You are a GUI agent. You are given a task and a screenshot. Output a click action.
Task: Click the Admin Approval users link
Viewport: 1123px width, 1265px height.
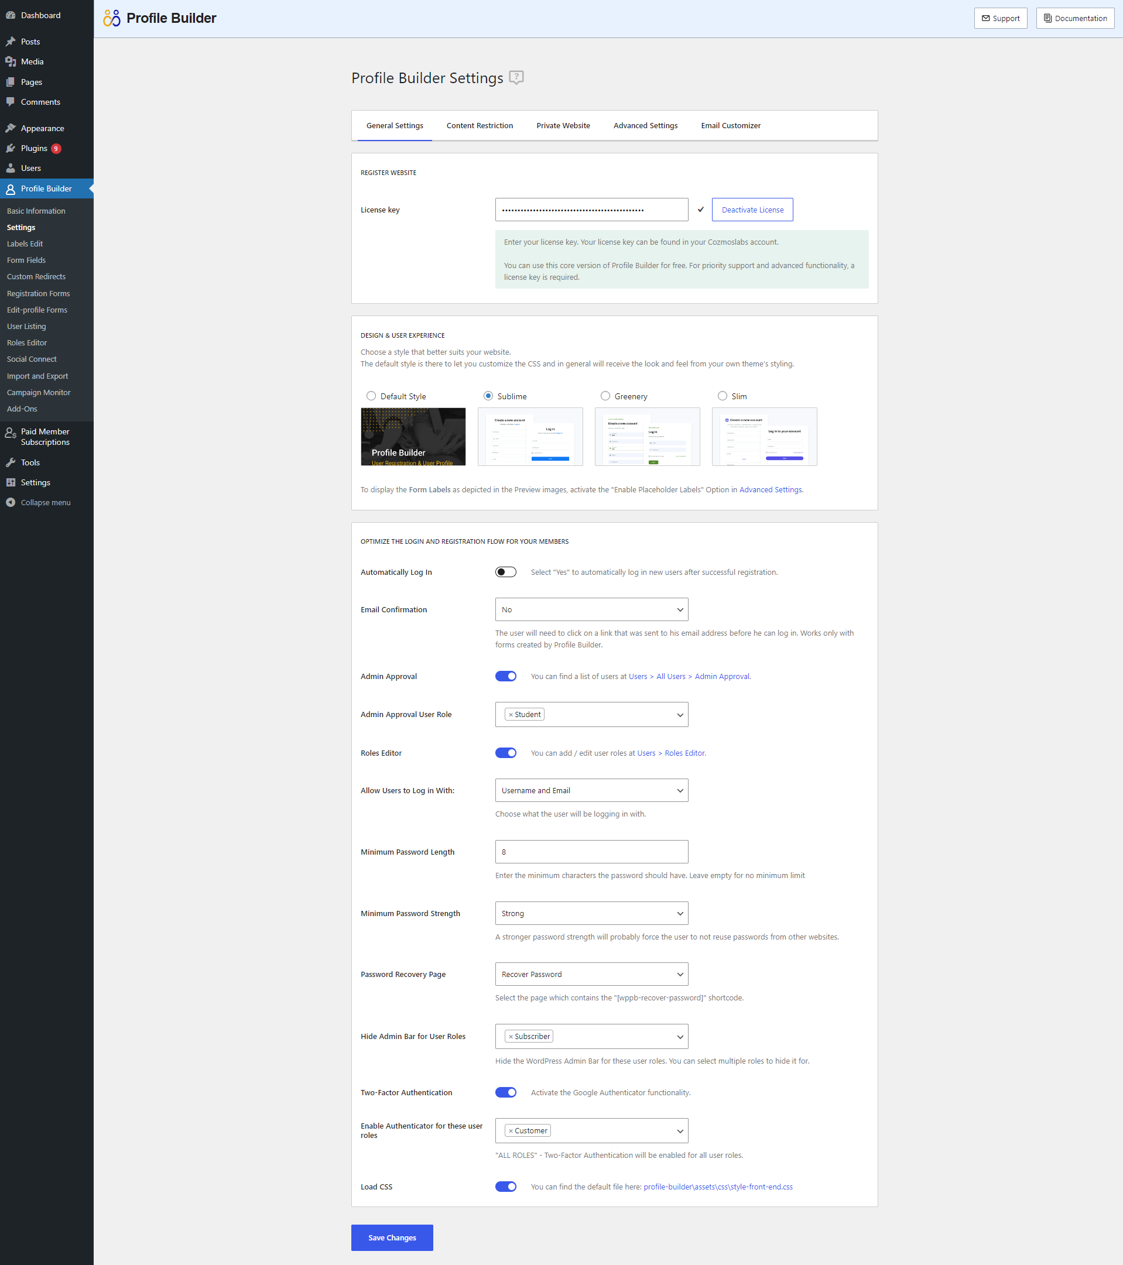pos(690,677)
